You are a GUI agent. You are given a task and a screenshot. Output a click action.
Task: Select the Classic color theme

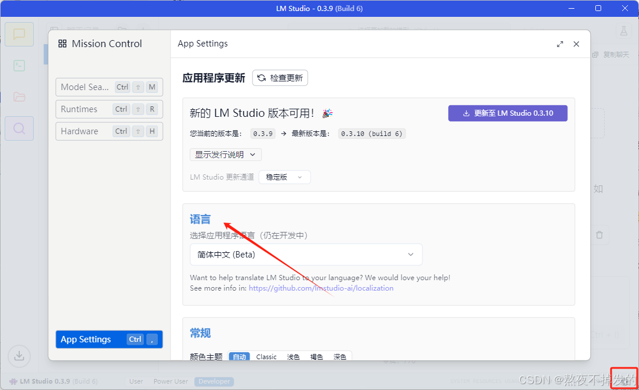tap(267, 357)
